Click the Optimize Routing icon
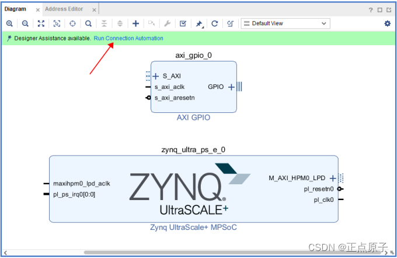Screen dimensions: 397x258 (230, 23)
